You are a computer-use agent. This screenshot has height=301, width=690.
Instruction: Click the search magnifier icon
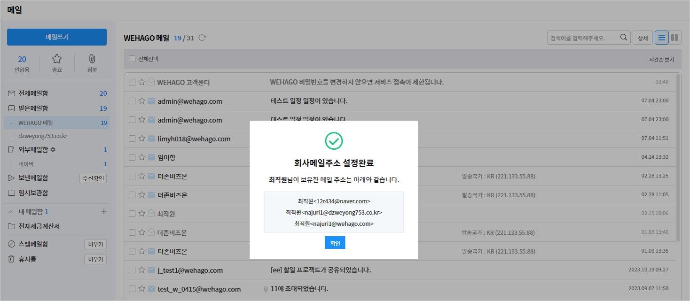tap(624, 38)
